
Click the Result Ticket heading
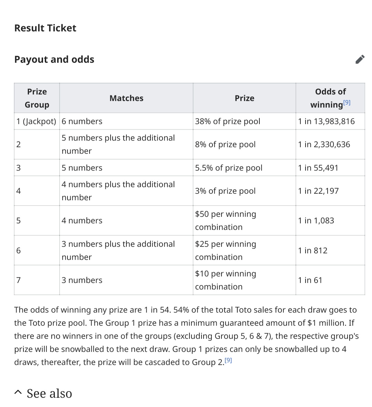click(45, 28)
